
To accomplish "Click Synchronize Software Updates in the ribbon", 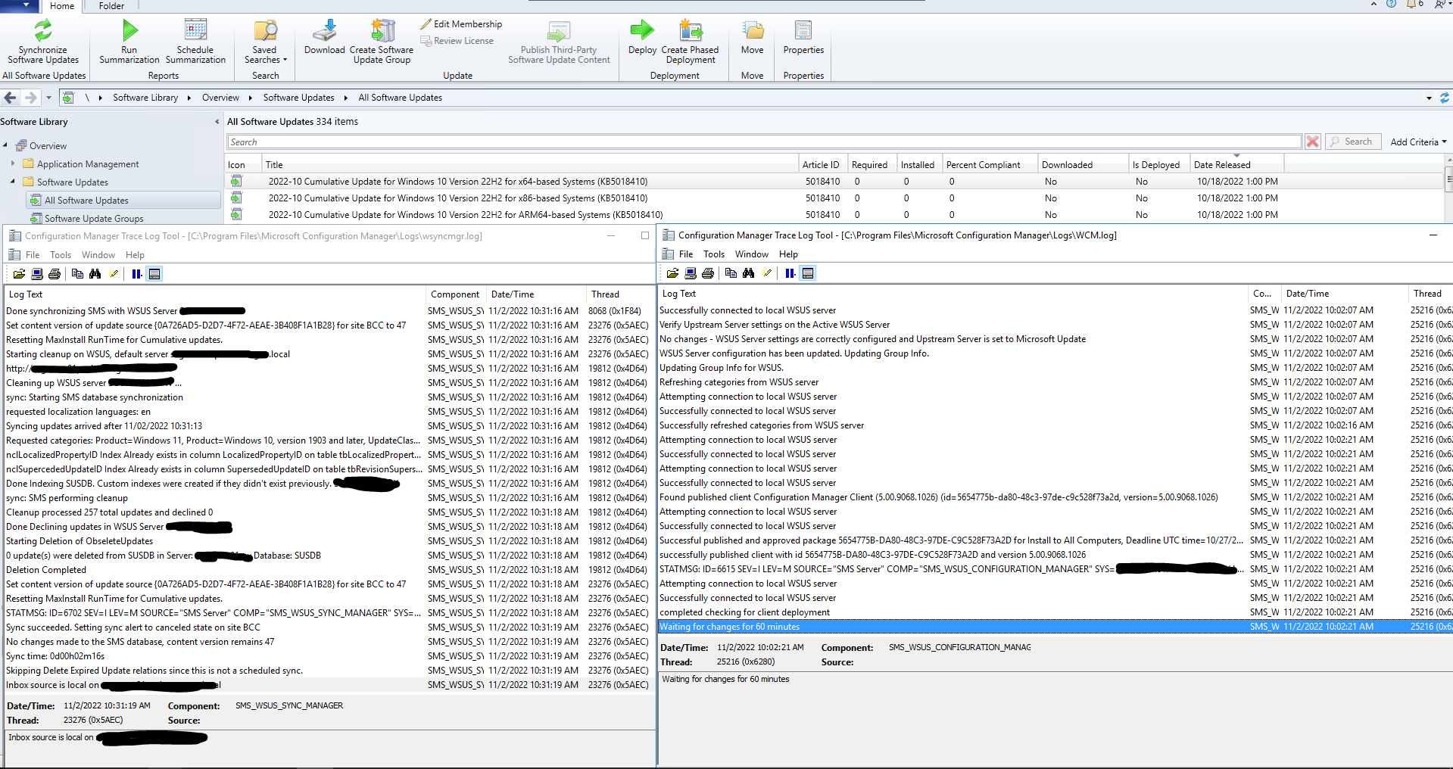I will 43,42.
